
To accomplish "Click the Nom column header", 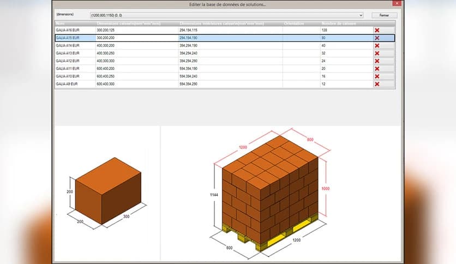I will click(x=75, y=23).
